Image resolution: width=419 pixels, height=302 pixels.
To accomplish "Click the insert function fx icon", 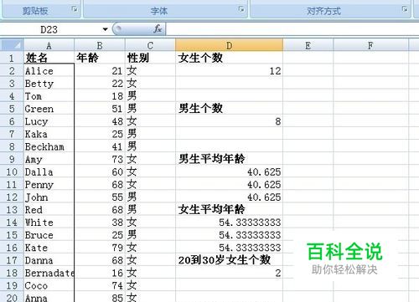I will coord(158,28).
